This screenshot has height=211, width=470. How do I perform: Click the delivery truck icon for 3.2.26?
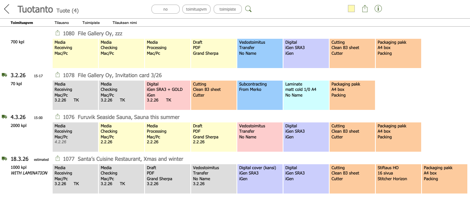tap(5, 75)
